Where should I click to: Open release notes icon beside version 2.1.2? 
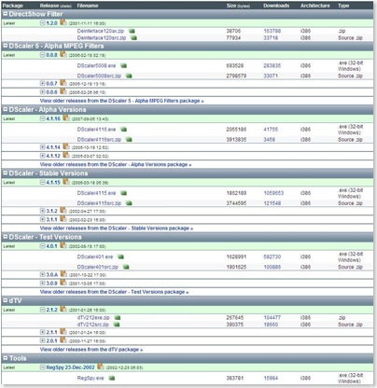(63, 310)
